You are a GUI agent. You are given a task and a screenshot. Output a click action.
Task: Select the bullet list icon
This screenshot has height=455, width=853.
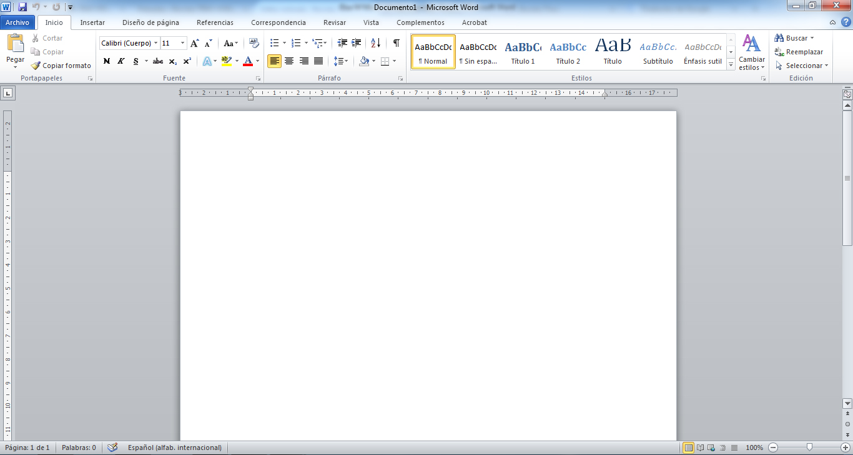tap(274, 43)
